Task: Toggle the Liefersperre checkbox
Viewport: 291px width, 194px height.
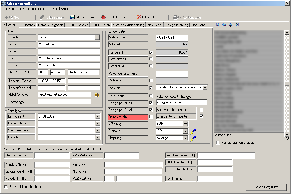Action: coord(151,96)
